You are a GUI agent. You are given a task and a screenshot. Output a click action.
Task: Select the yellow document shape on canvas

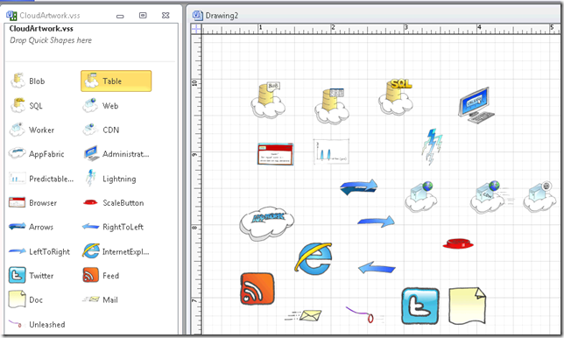click(x=467, y=306)
